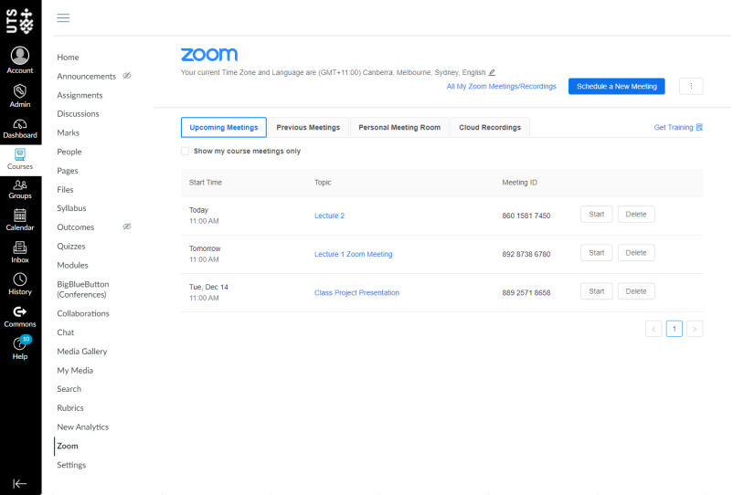Collapse the global navigation arrow
Screen dimensions: 754x495
pyautogui.click(x=20, y=483)
